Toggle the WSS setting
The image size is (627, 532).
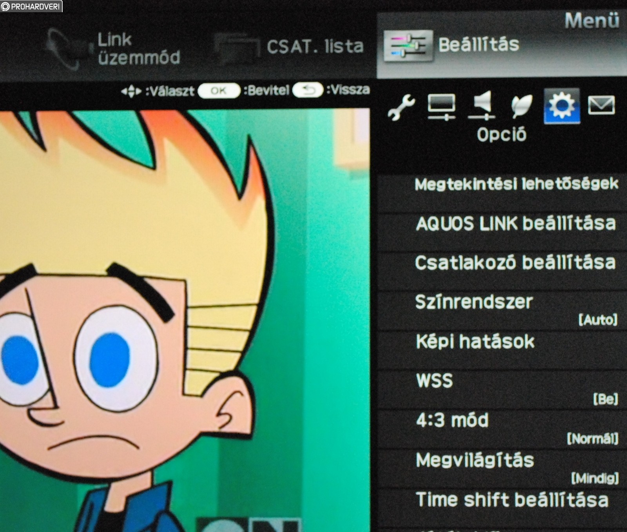[x=502, y=389]
